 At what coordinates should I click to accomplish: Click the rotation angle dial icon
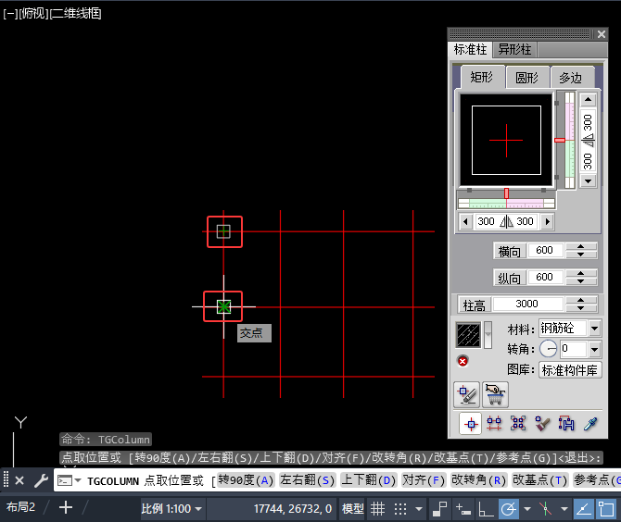pyautogui.click(x=549, y=349)
